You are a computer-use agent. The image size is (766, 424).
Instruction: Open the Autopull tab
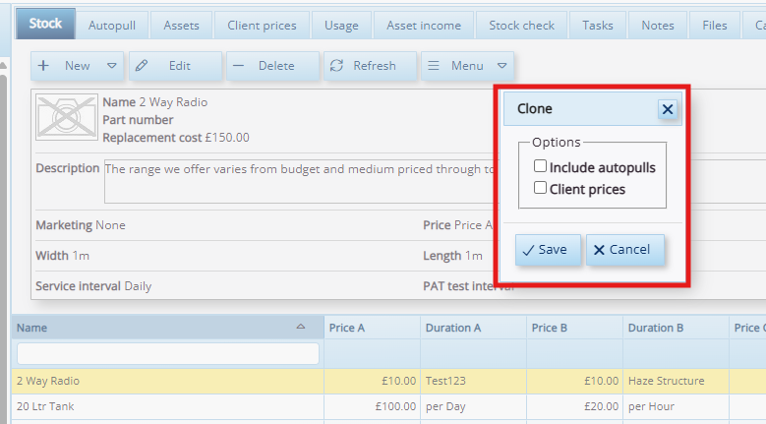[x=112, y=26]
